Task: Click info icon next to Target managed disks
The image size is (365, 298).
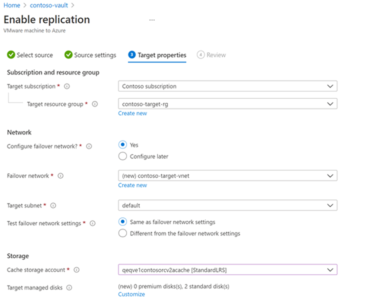Action: click(x=69, y=288)
